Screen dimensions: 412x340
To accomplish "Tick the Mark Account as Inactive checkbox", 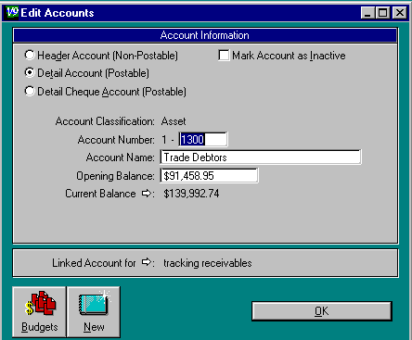I will (x=224, y=56).
